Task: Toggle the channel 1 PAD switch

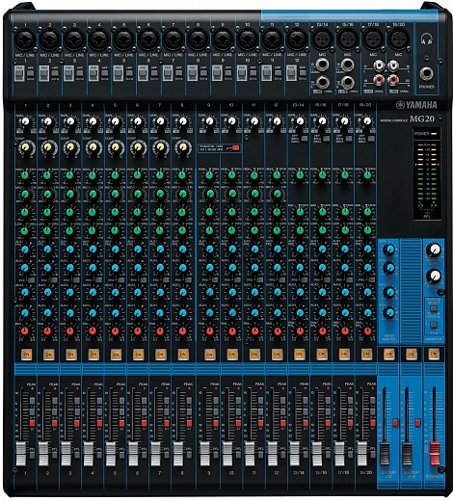Action: tap(19, 73)
